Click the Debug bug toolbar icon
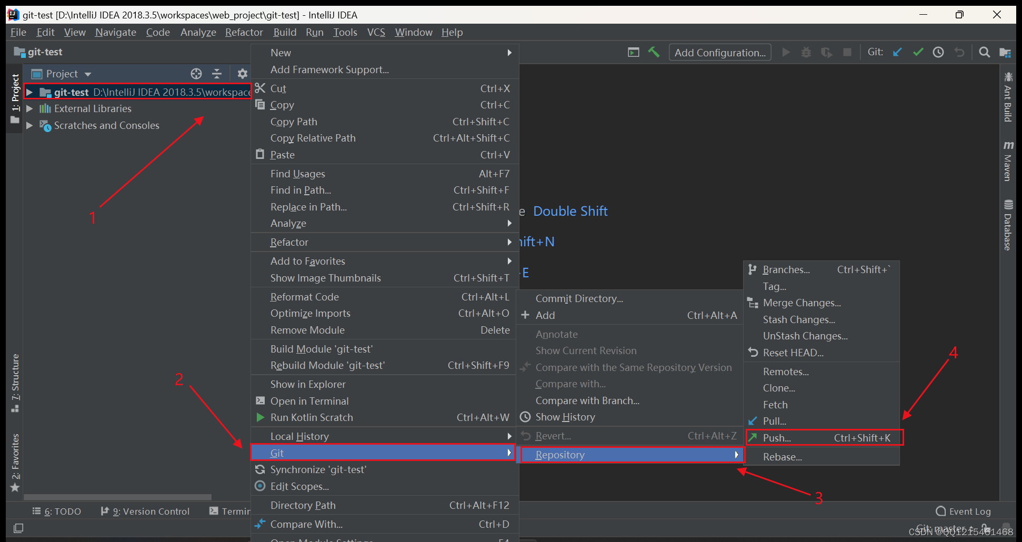The height and width of the screenshot is (542, 1022). tap(806, 52)
